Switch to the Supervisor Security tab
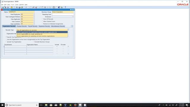The image size is (190, 107). tap(44, 26)
